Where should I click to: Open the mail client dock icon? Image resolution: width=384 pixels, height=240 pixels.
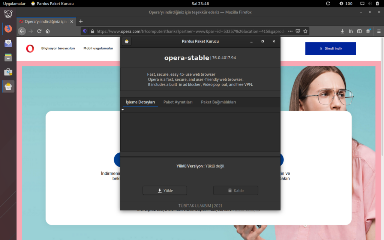(8, 43)
